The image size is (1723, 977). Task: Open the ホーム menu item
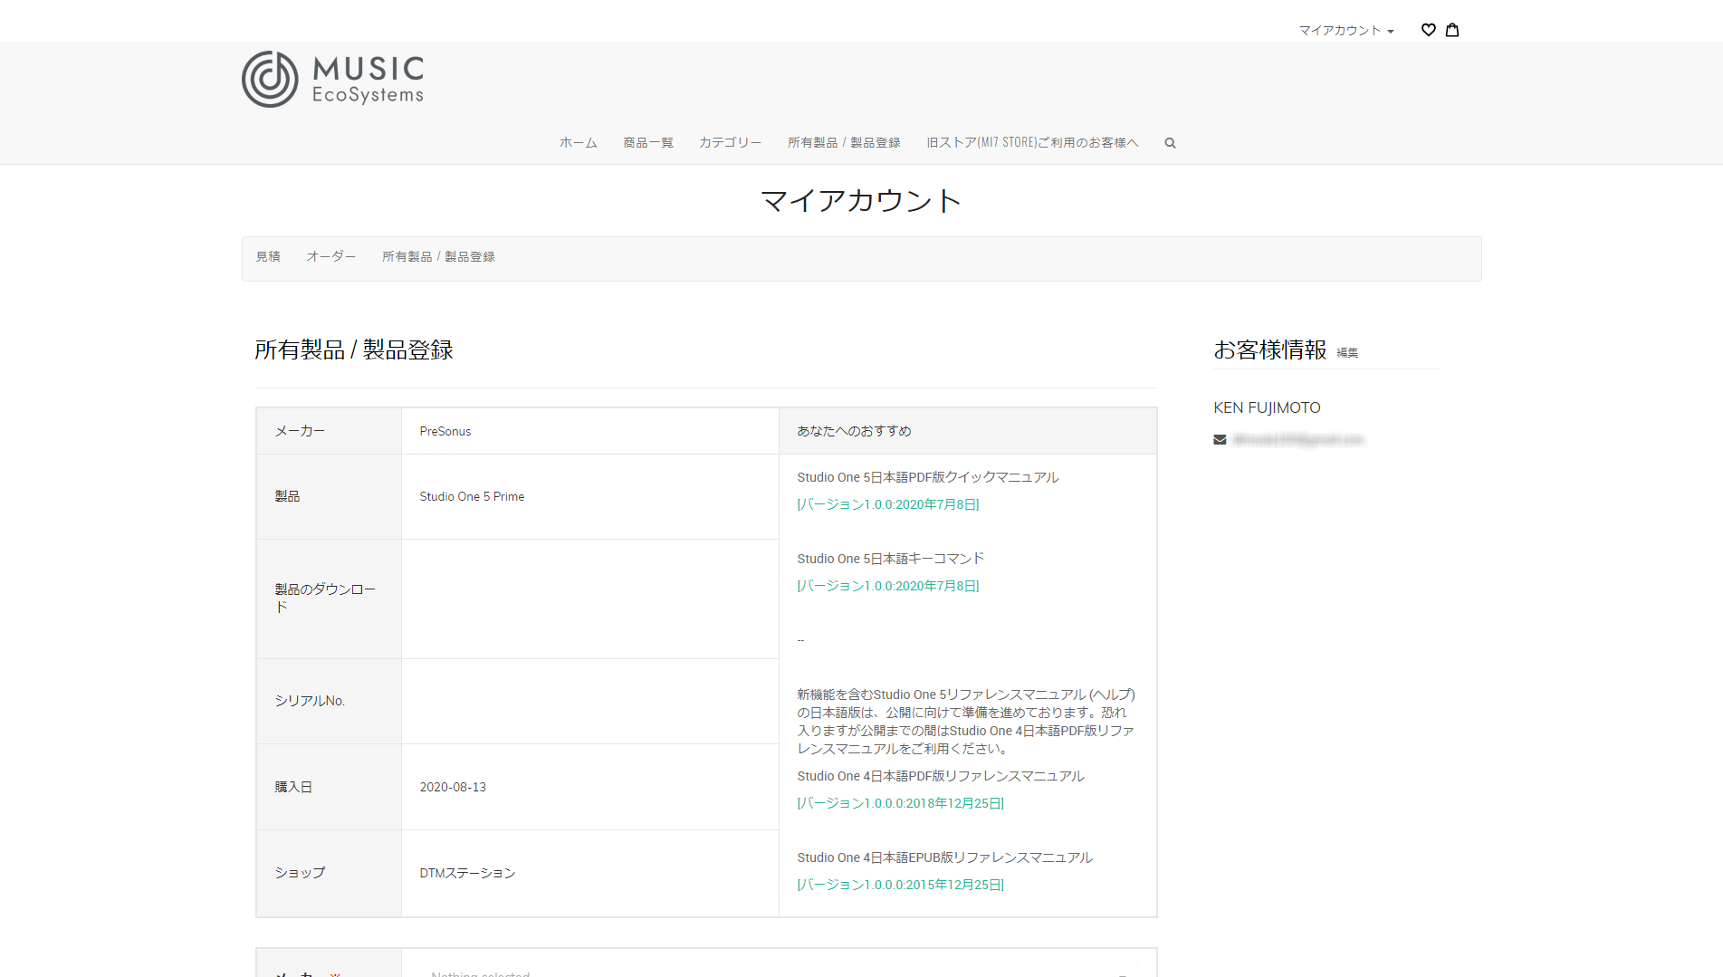[x=578, y=143]
